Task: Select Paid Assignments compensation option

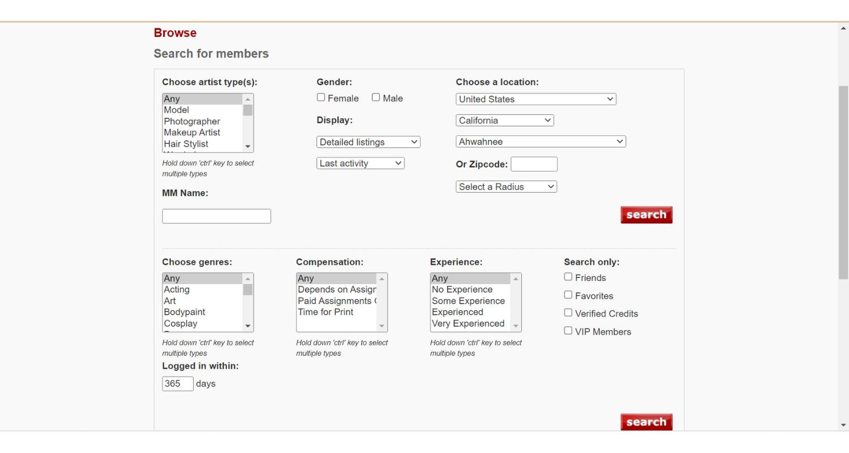Action: tap(337, 301)
